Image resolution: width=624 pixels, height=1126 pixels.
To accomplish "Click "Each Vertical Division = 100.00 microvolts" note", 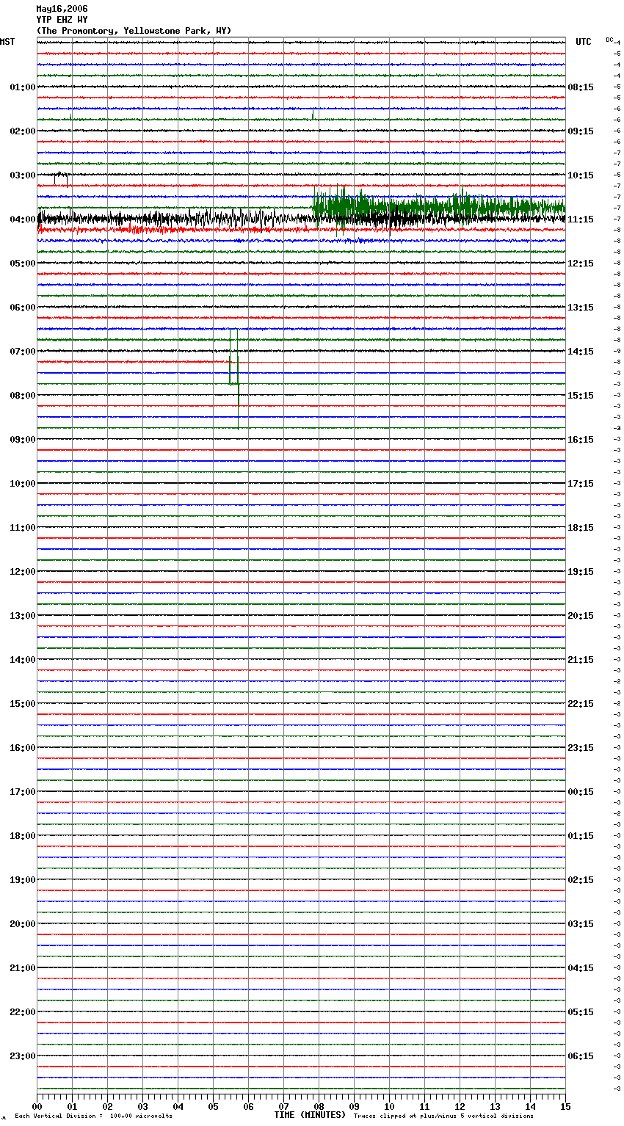I will (x=94, y=1116).
